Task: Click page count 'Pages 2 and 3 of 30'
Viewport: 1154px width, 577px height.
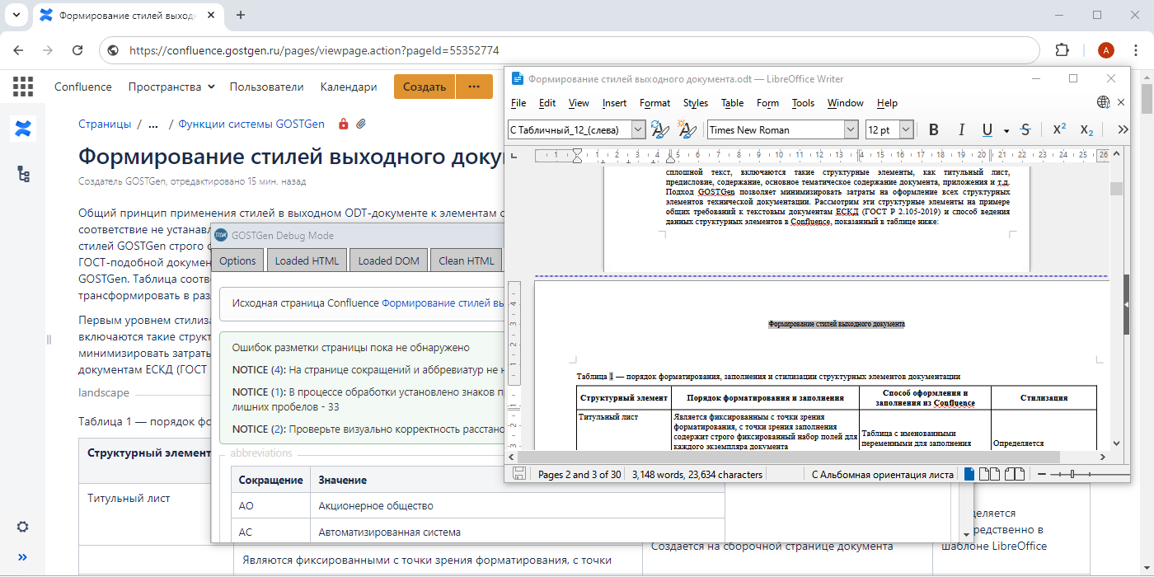Action: [x=579, y=474]
